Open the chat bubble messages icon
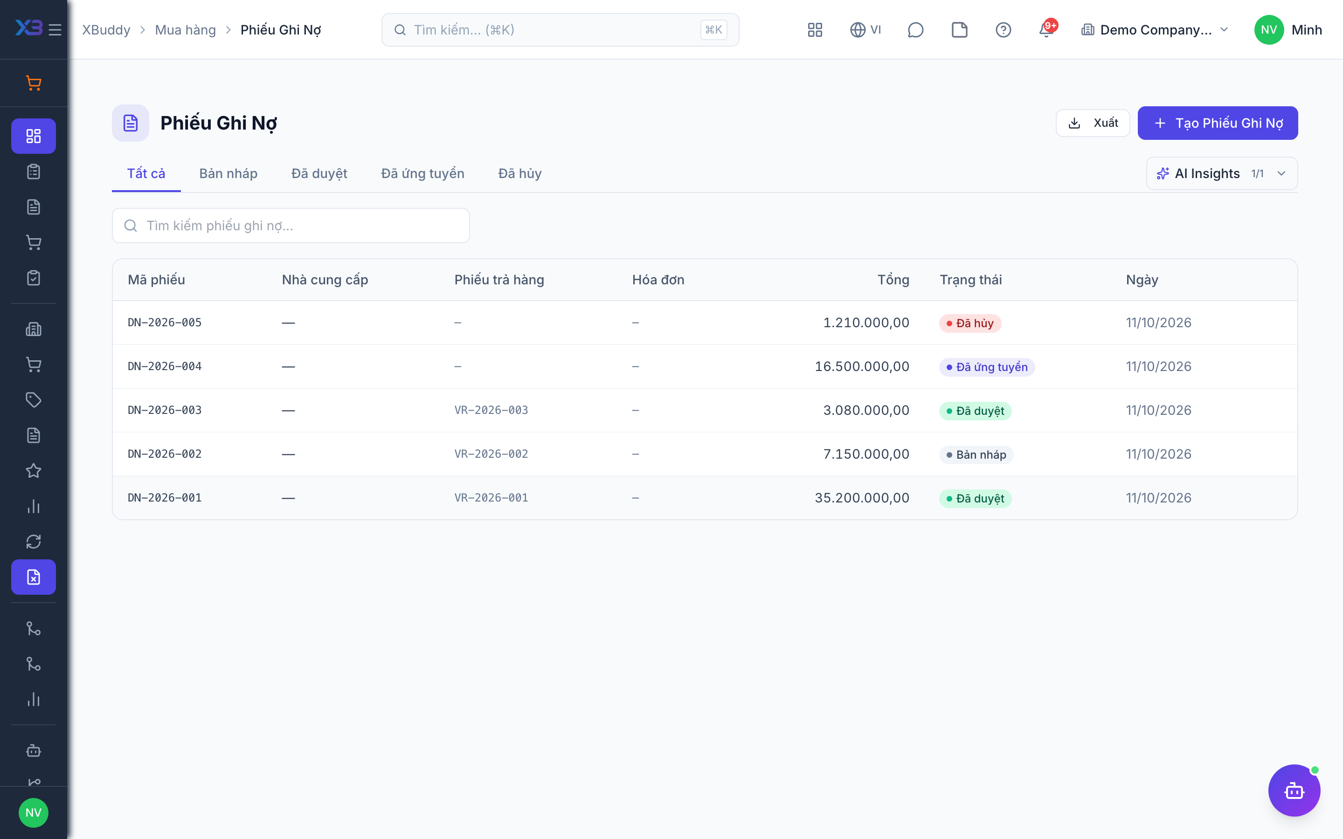This screenshot has height=839, width=1343. pyautogui.click(x=915, y=29)
